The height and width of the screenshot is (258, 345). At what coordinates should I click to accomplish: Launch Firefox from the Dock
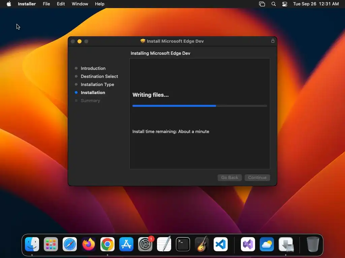point(89,244)
